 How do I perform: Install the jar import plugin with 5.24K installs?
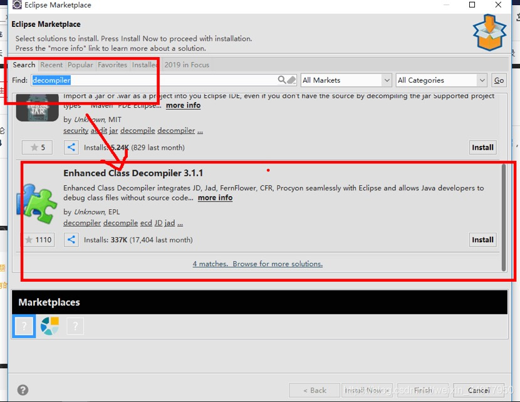482,147
